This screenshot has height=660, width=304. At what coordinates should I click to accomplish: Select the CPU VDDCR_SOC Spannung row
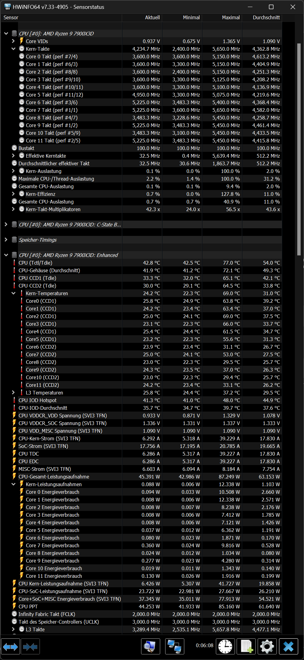click(x=141, y=423)
